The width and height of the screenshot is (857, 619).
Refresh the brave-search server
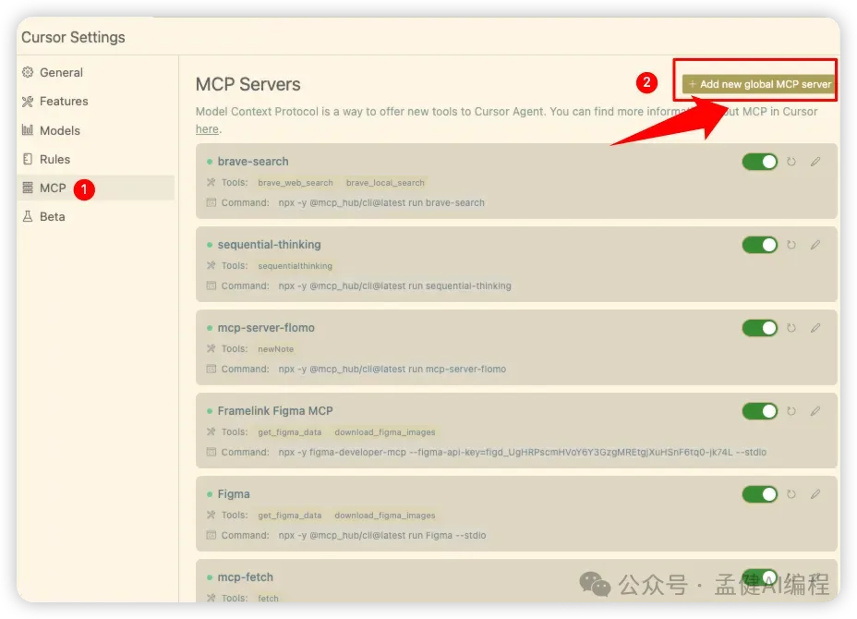791,162
